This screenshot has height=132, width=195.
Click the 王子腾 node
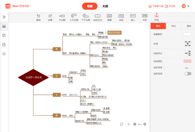[83, 97]
